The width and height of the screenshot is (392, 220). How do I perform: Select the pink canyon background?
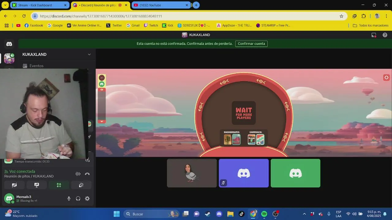click(236, 140)
